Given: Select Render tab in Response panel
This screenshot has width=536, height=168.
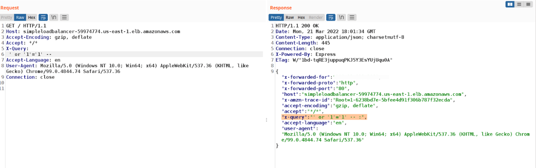Looking at the screenshot, I should [316, 18].
